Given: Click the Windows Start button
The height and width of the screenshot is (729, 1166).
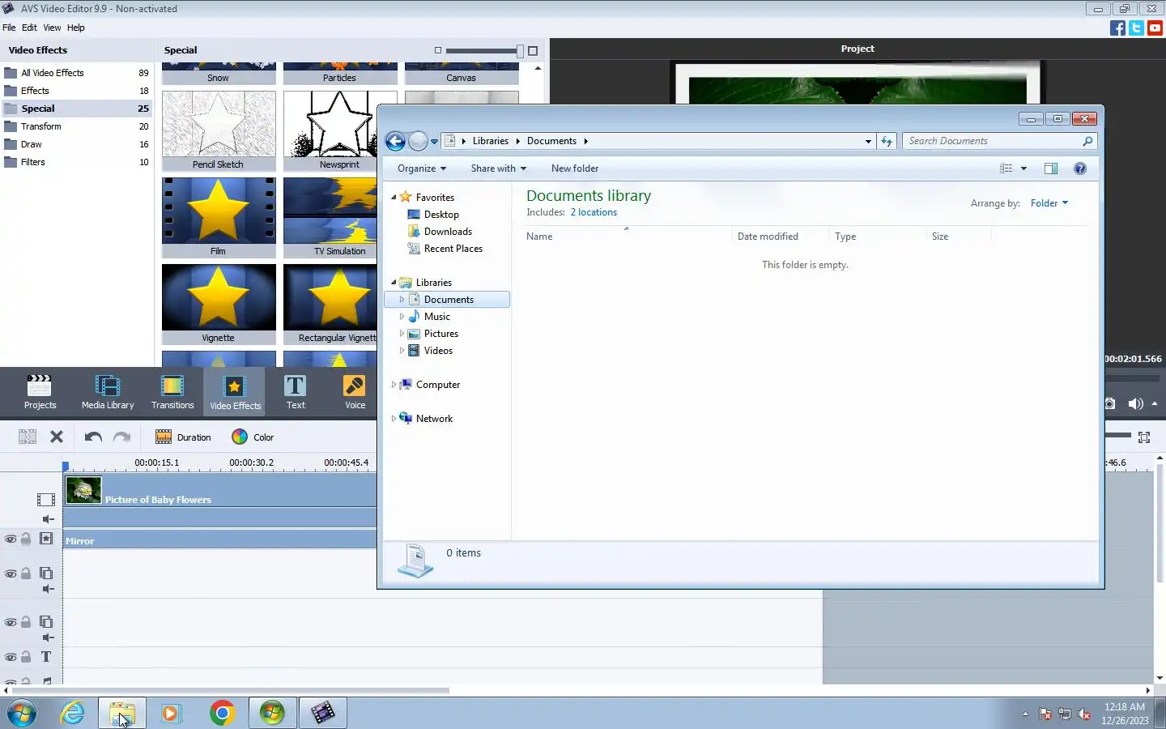Looking at the screenshot, I should [x=23, y=713].
